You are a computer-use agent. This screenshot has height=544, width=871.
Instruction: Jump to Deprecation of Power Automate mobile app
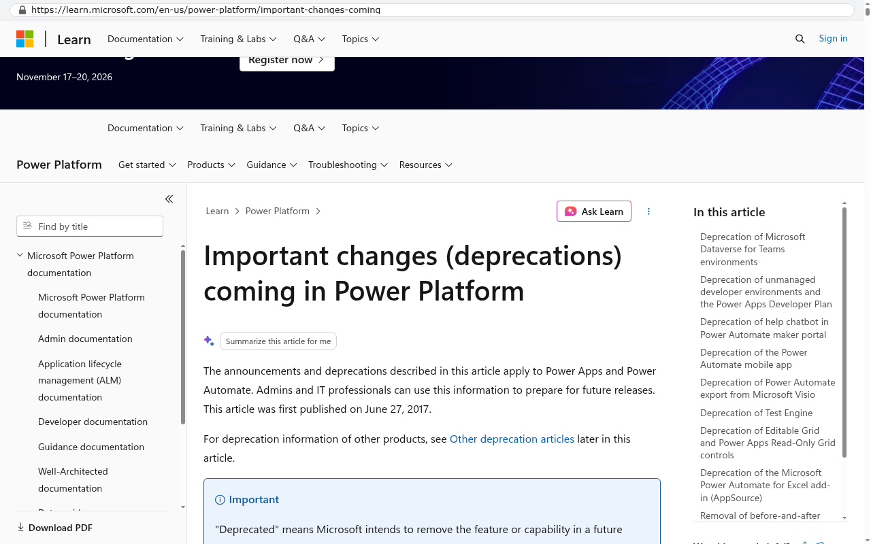click(753, 358)
